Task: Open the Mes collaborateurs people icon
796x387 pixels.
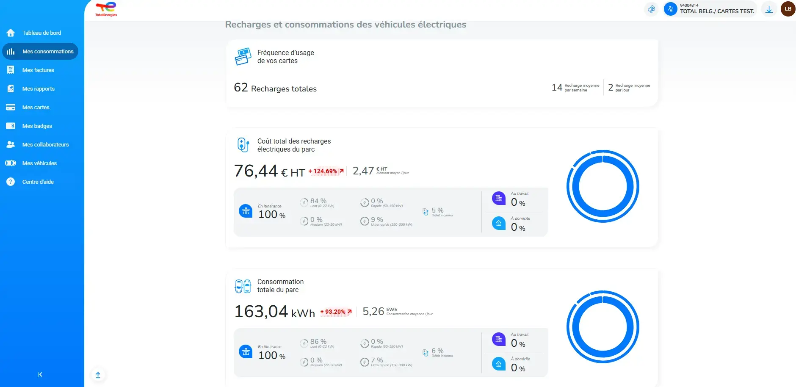Action: pos(10,144)
